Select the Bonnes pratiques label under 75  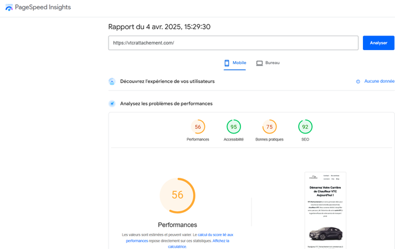point(270,139)
